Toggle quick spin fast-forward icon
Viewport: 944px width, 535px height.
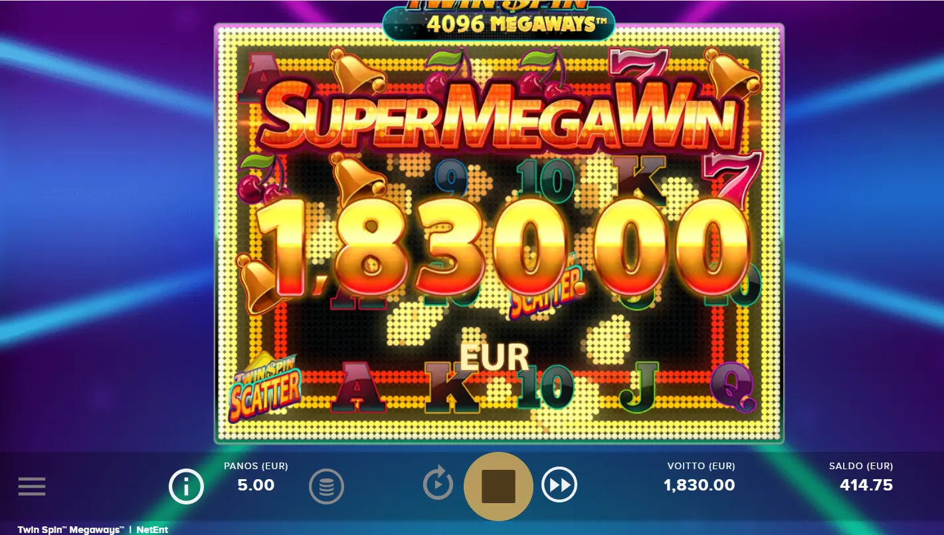point(559,485)
